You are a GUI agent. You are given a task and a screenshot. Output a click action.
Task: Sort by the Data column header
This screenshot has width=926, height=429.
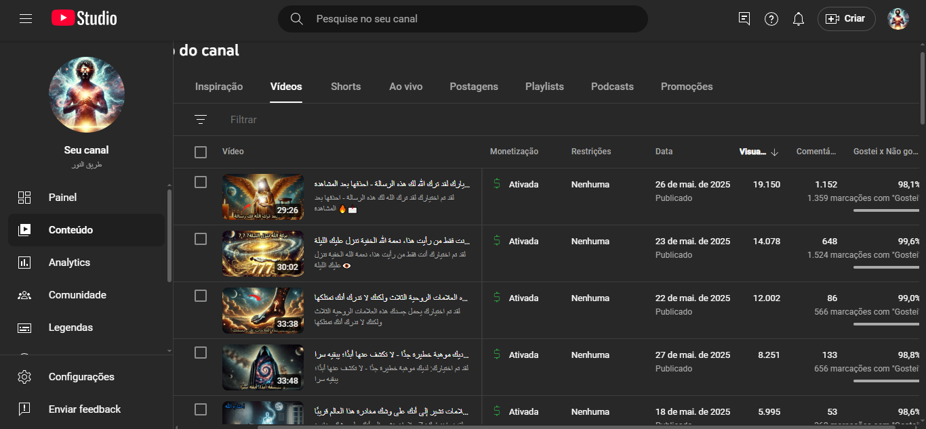[664, 152]
